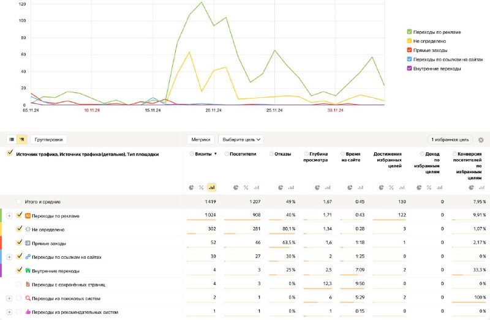Viewport: 490px width, 320px height.
Task: Toggle Не определено legend checkbox in chart
Action: tap(409, 41)
